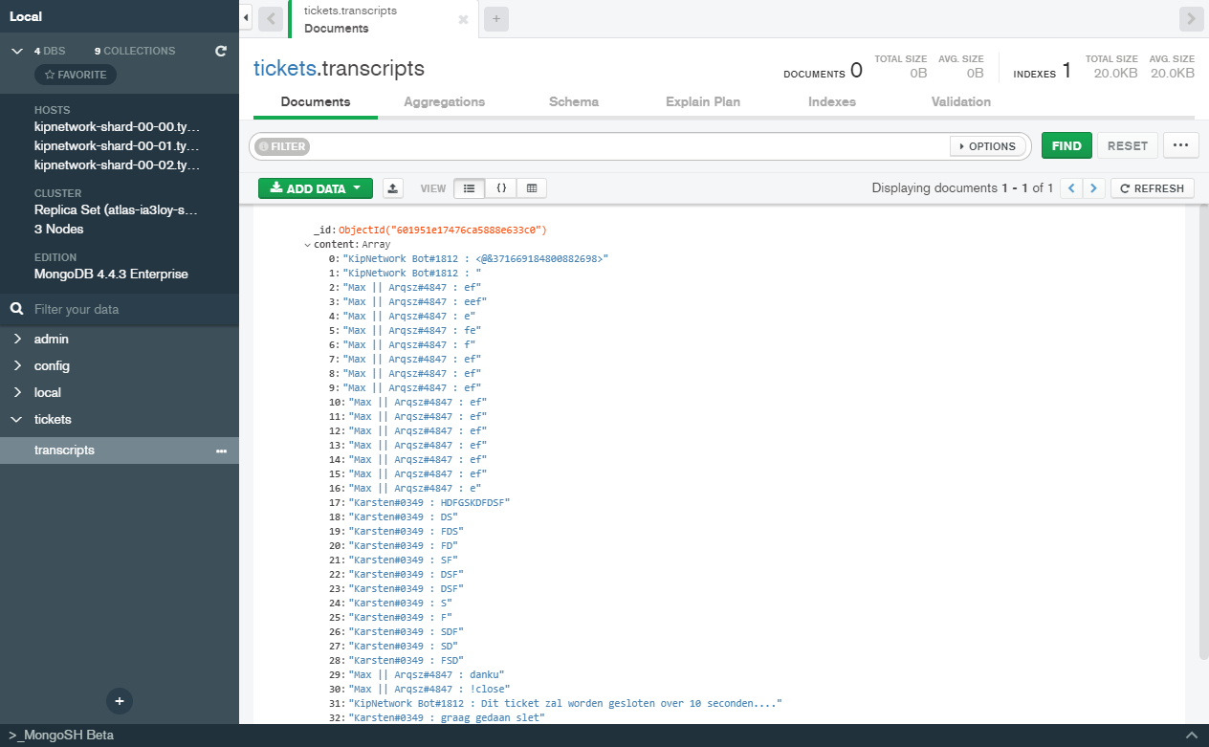Collapse the sidebar with arrow toggle
This screenshot has height=747, width=1209.
(246, 18)
